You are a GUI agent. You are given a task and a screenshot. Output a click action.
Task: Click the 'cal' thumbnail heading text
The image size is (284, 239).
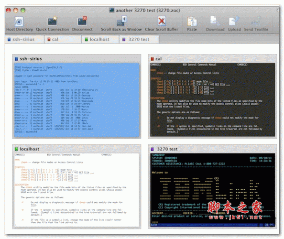click(x=158, y=59)
